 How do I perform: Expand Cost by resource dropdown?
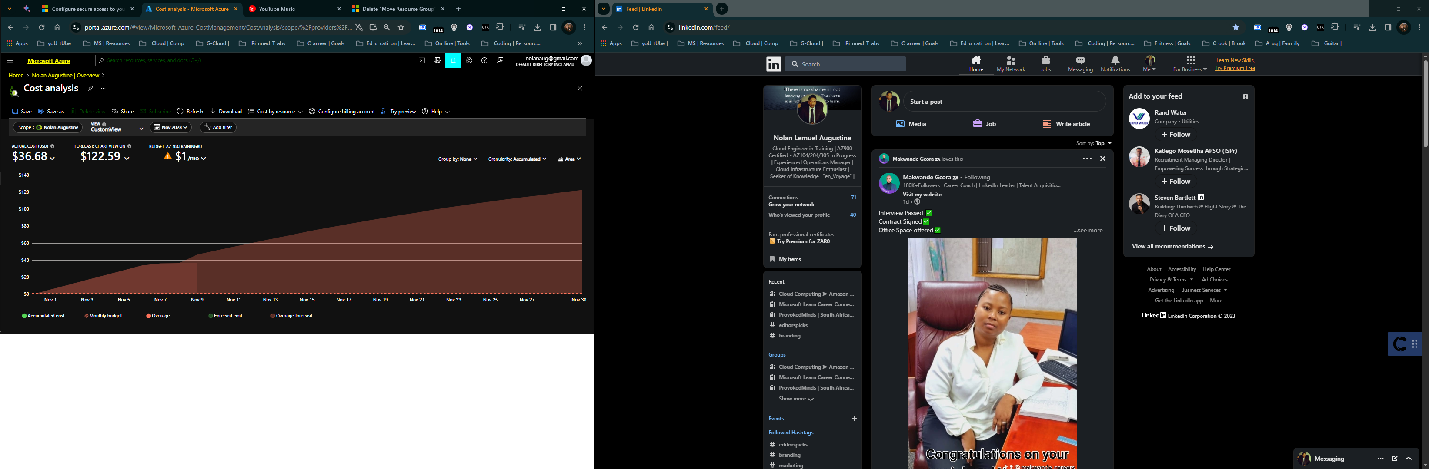275,111
